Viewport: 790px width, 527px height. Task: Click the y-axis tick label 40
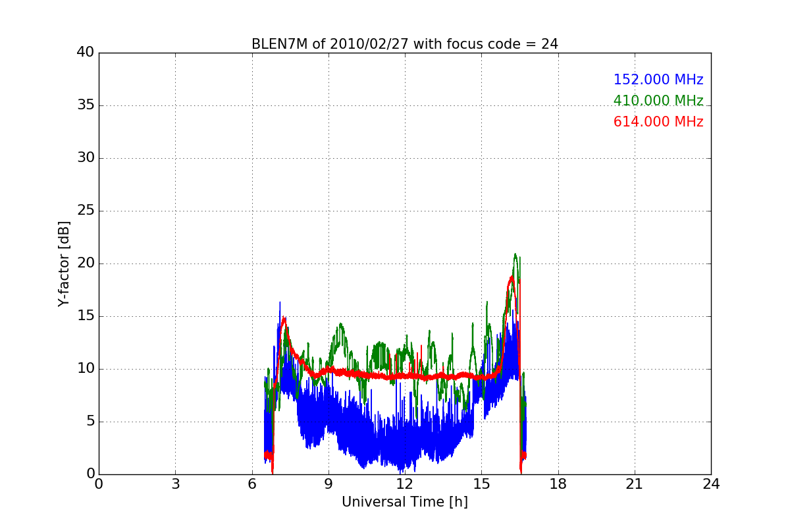(86, 53)
